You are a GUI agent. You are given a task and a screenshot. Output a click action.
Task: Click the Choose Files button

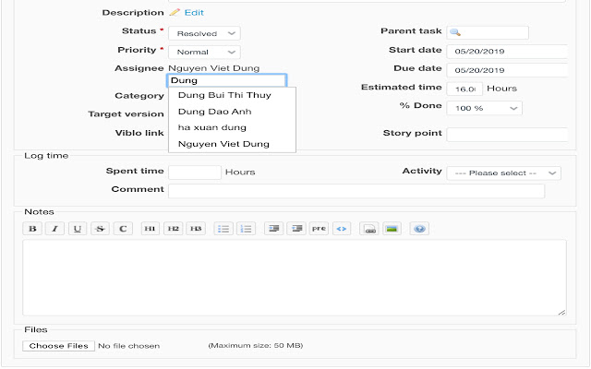[58, 346]
